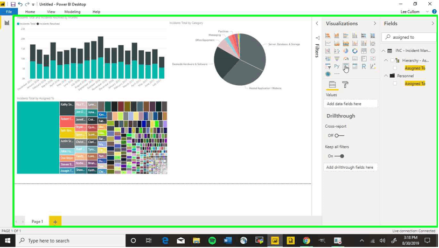Select the Scatter chart visual
439x248 pixels.
point(337,51)
